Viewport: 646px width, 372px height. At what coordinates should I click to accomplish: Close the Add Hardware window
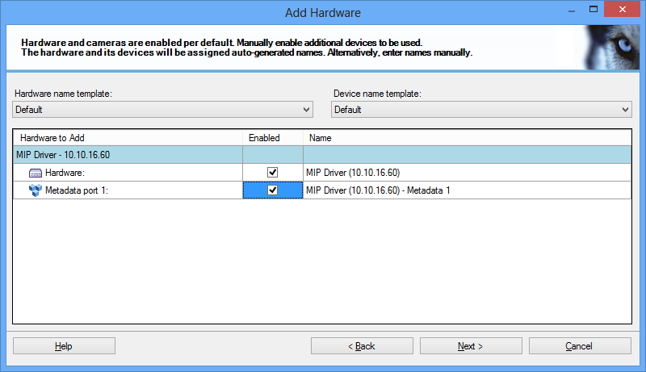click(622, 9)
